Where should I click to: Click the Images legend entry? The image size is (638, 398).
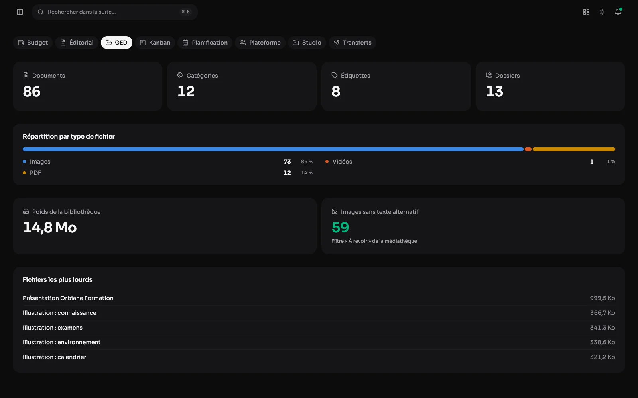(167, 162)
